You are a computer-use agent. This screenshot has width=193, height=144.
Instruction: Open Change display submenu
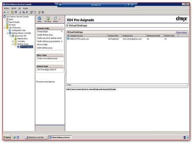(x=50, y=32)
